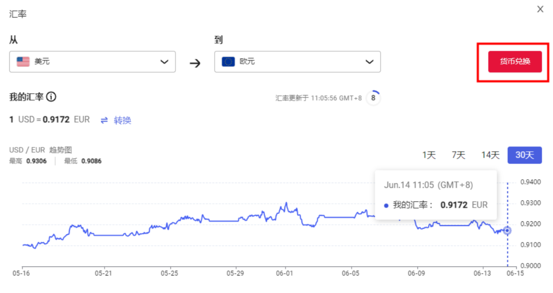Screen dimensions: 553x293
Task: Click the chart line near 05-21
Action: click(102, 235)
